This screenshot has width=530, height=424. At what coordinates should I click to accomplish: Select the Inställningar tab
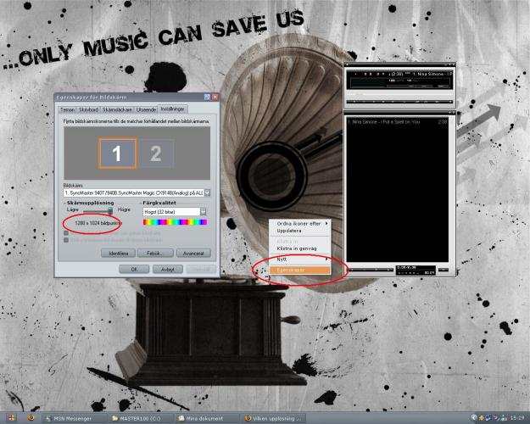click(172, 109)
